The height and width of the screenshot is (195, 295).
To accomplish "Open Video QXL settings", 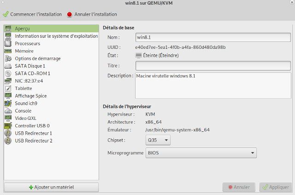I will point(51,118).
